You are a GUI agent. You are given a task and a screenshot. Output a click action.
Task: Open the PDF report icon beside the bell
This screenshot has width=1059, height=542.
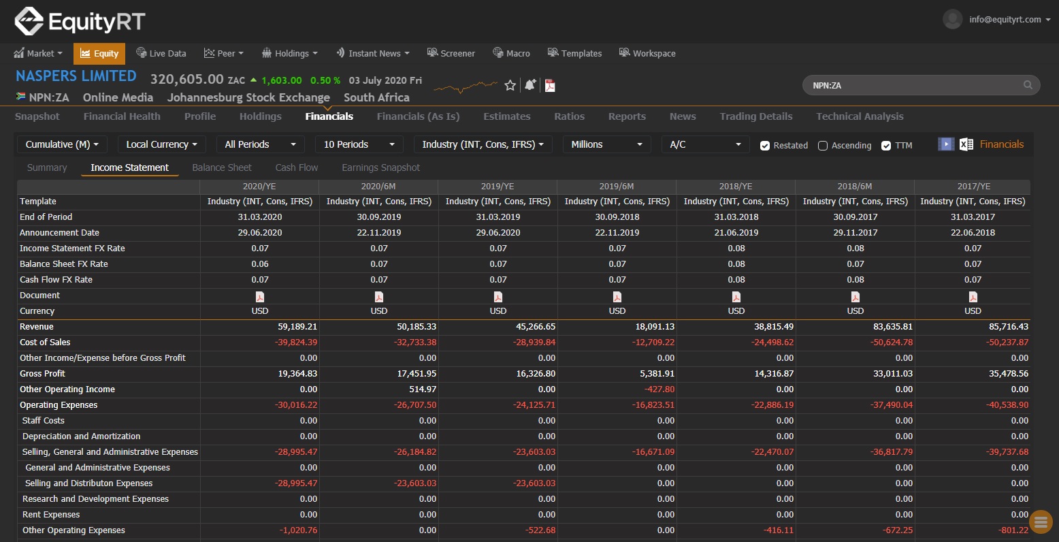tap(550, 85)
